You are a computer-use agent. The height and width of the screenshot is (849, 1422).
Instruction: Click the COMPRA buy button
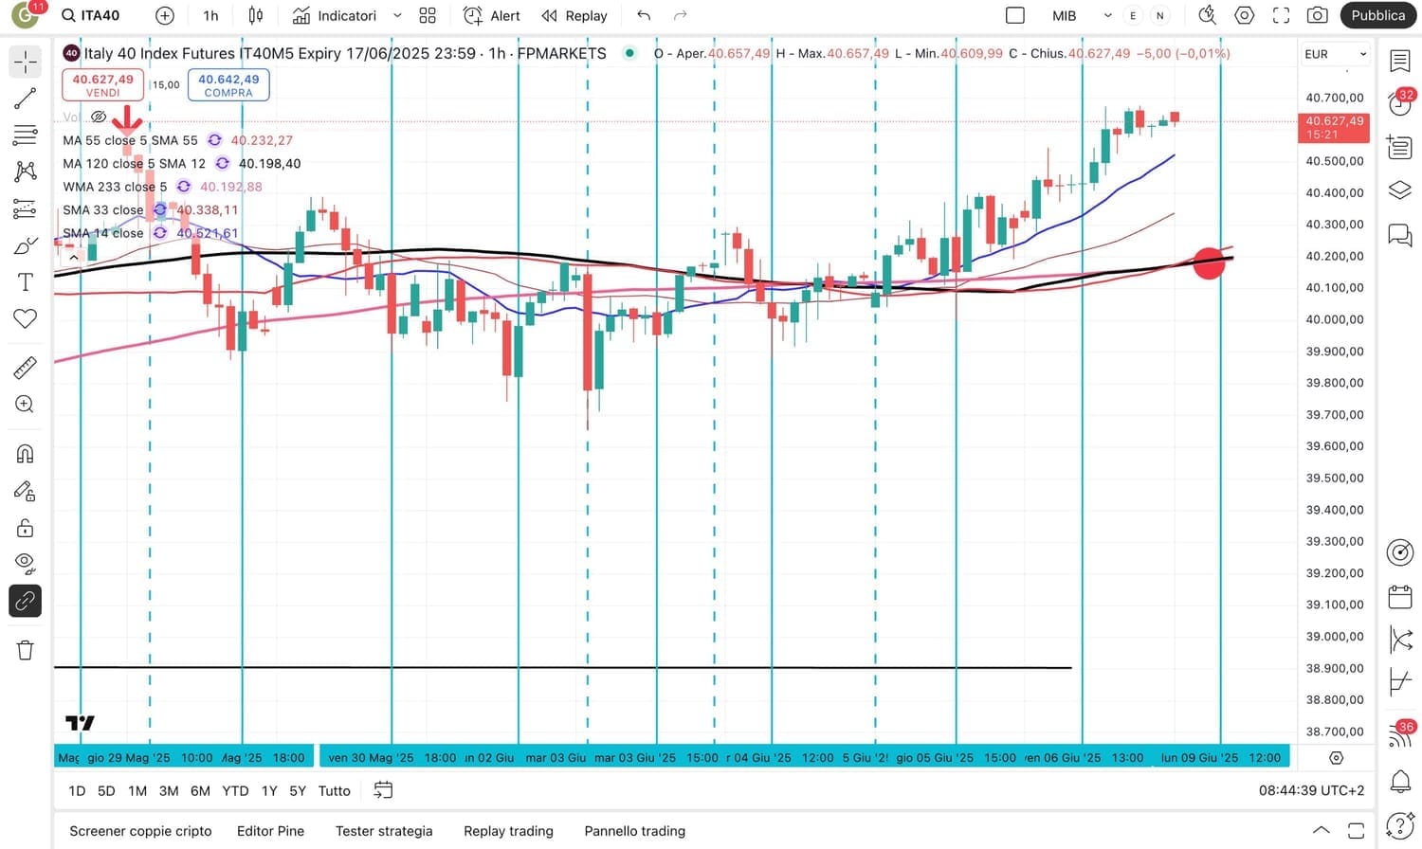228,84
